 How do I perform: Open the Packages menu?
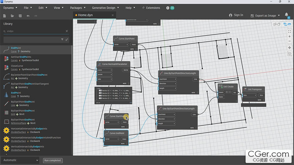point(78,8)
